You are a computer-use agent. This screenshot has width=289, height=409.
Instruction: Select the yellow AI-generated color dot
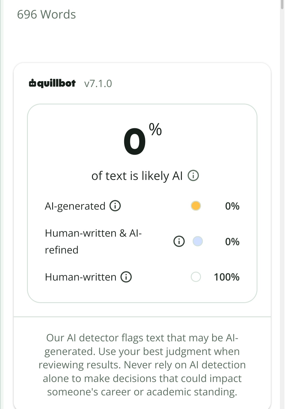pyautogui.click(x=196, y=206)
